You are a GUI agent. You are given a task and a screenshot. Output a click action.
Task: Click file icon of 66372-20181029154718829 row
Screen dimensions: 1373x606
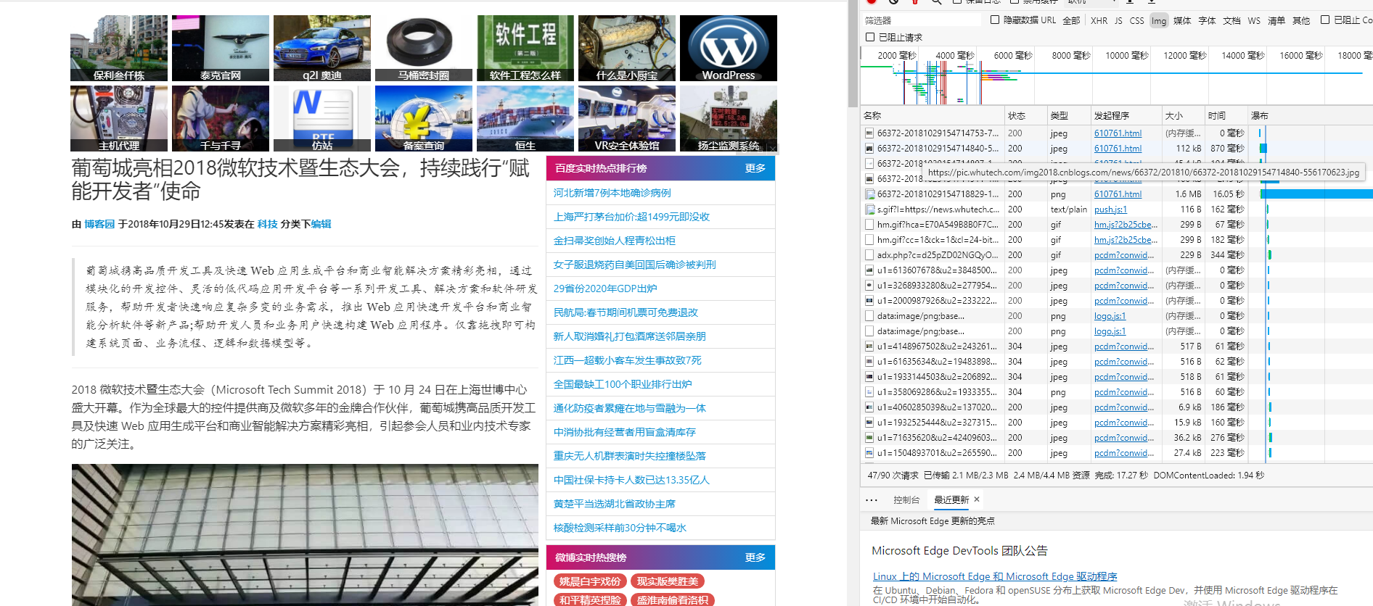pos(869,194)
